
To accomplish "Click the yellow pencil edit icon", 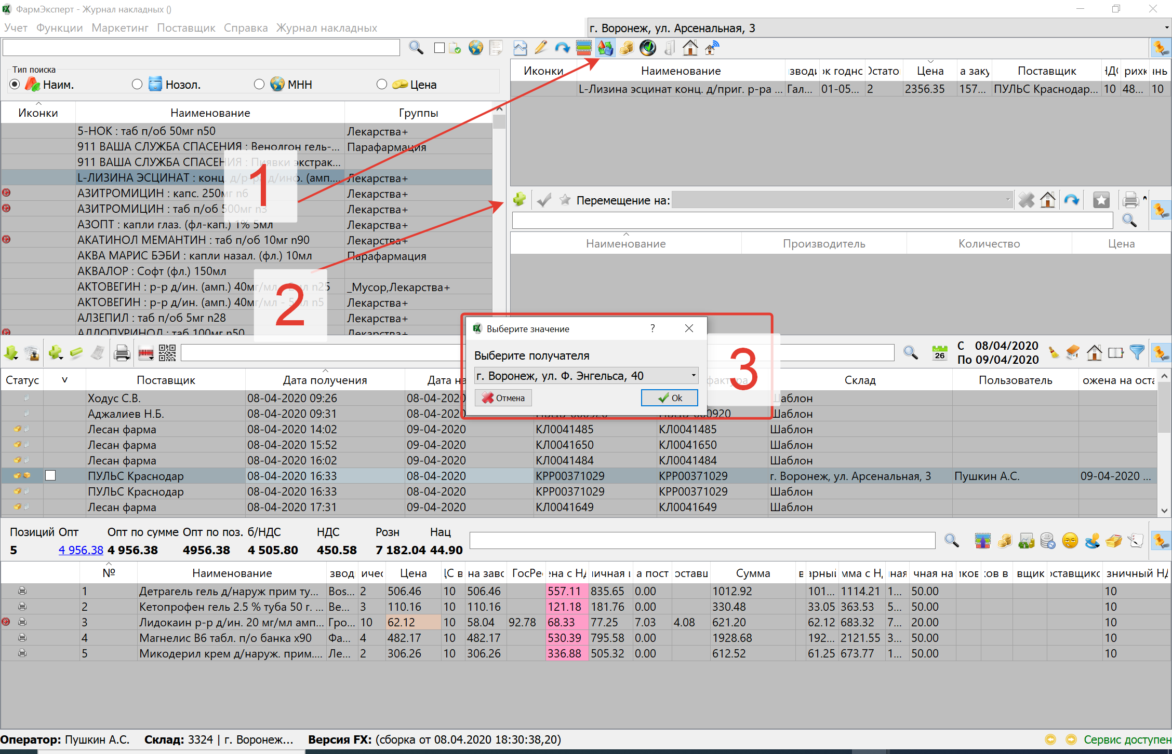I will [541, 48].
